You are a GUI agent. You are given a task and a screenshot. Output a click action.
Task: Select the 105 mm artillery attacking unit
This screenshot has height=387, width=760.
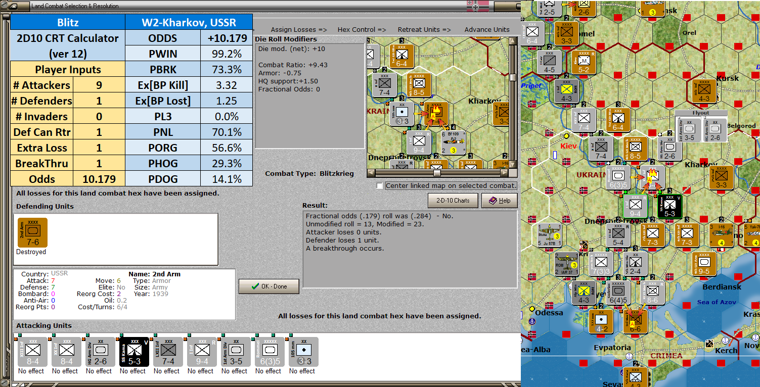coord(303,352)
